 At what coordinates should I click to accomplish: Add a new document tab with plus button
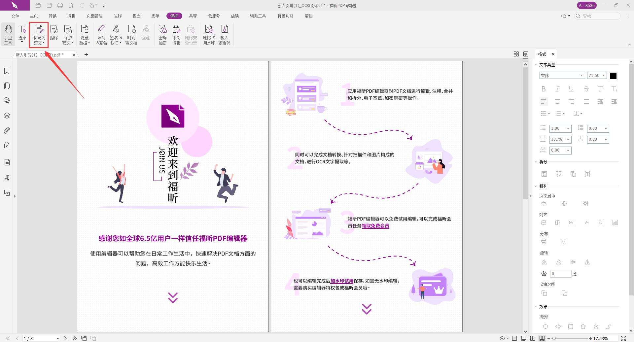[86, 54]
